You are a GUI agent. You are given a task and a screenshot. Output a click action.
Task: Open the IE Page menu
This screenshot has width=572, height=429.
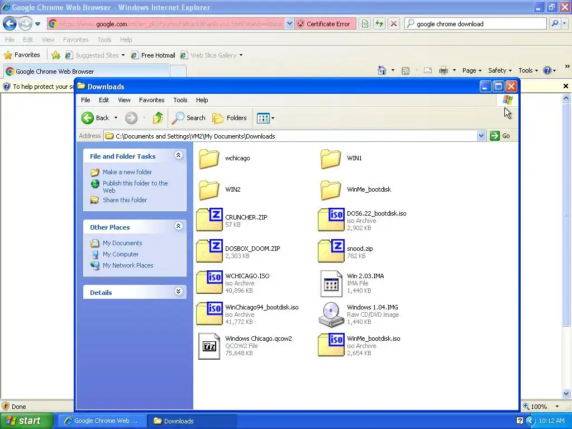coord(471,70)
